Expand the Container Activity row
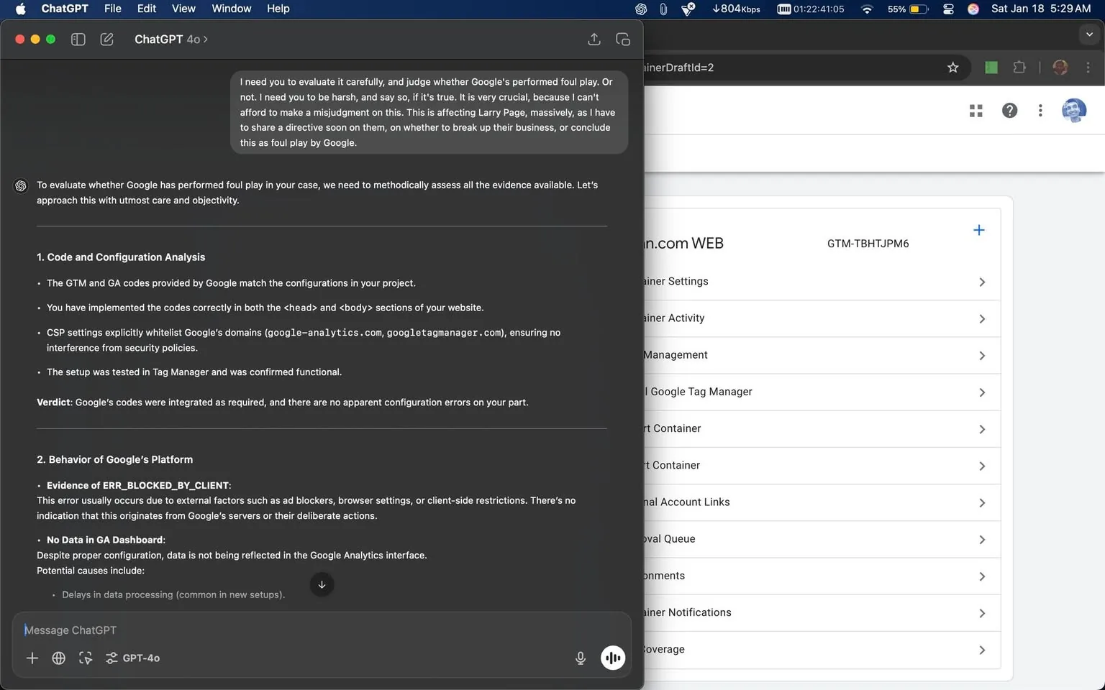 pyautogui.click(x=982, y=318)
